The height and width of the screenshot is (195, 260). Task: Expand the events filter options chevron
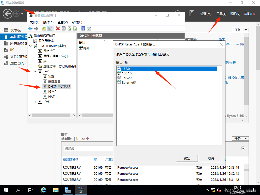pyautogui.click(x=243, y=148)
